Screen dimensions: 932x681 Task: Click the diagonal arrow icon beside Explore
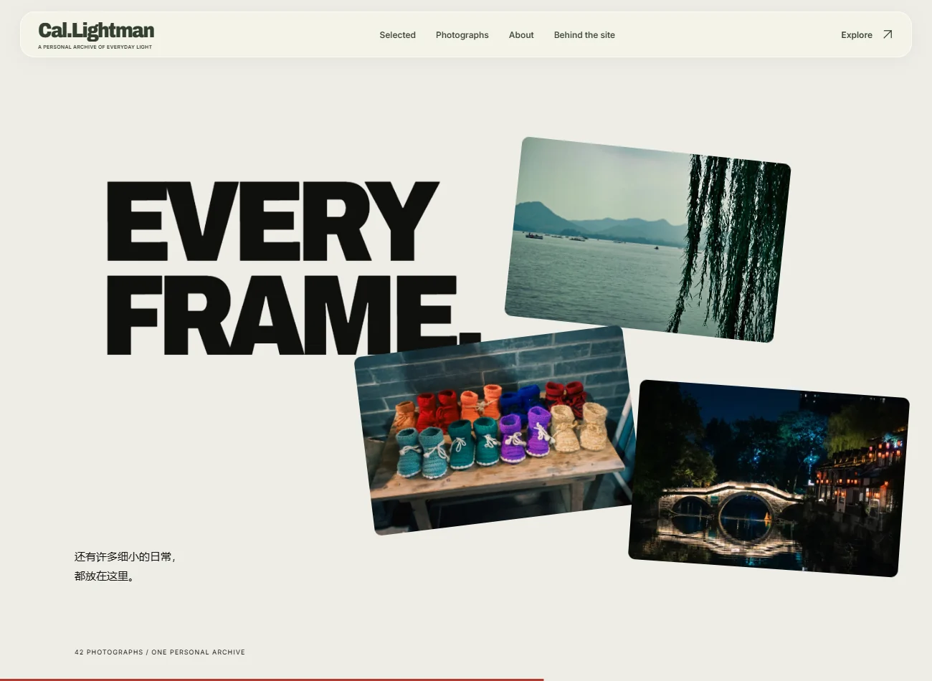pyautogui.click(x=888, y=34)
